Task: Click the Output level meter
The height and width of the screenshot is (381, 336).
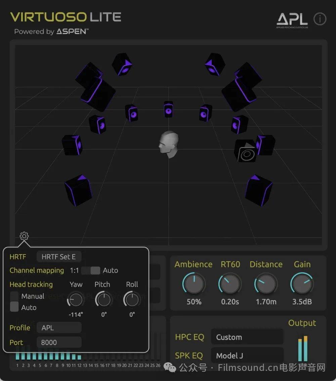Action: coord(303,348)
